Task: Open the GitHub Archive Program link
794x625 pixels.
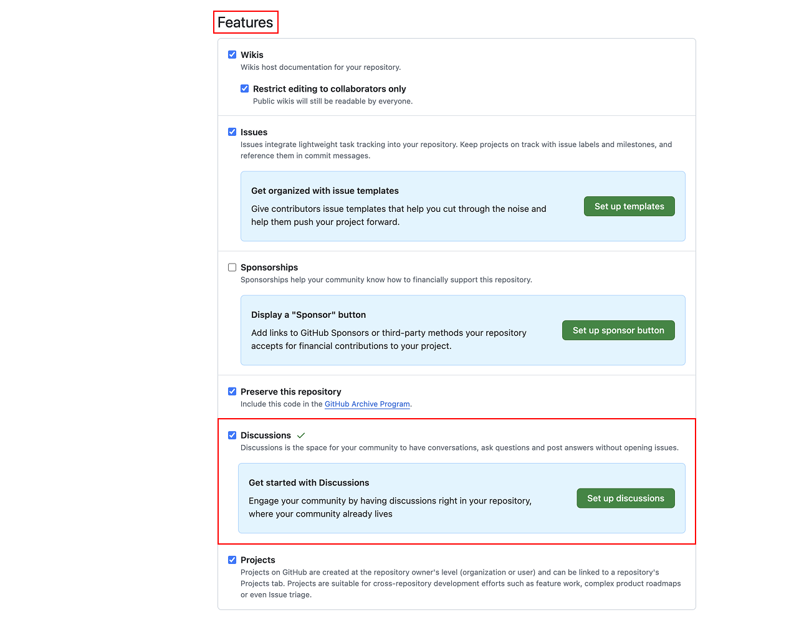Action: [x=367, y=404]
